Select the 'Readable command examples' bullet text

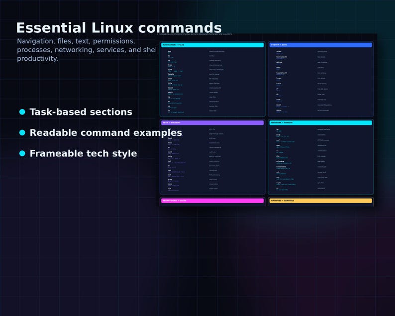click(106, 132)
